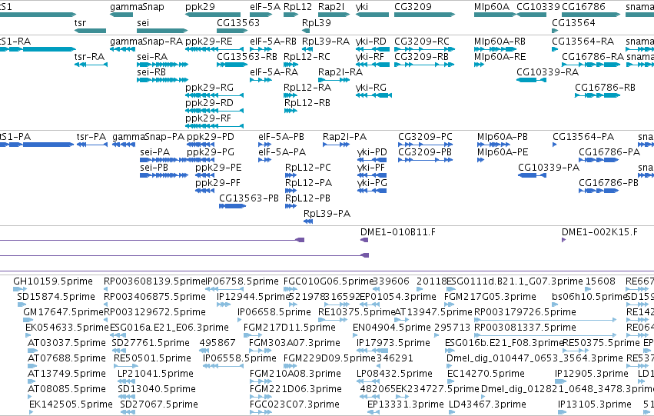
Task: Select protein label sei-PB
Action: pos(154,168)
